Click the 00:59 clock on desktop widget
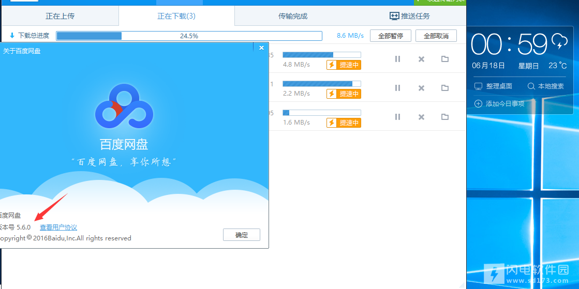 [x=509, y=44]
